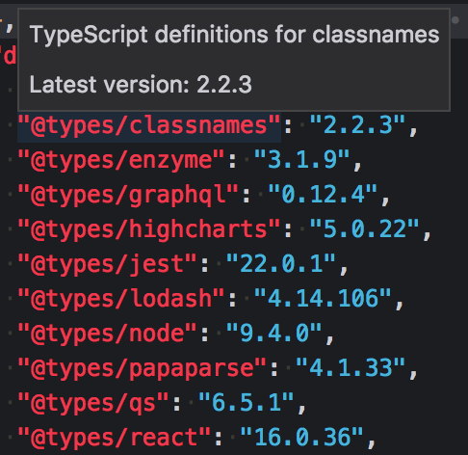Click the "16.0.36" react version value

point(301,438)
